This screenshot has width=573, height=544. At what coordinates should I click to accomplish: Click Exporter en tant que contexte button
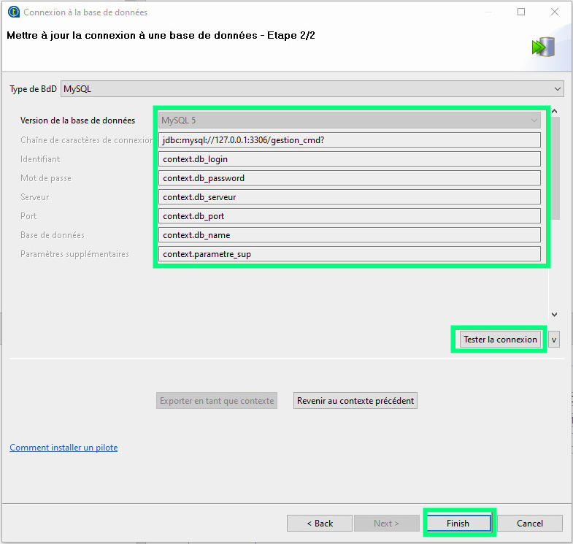point(217,401)
